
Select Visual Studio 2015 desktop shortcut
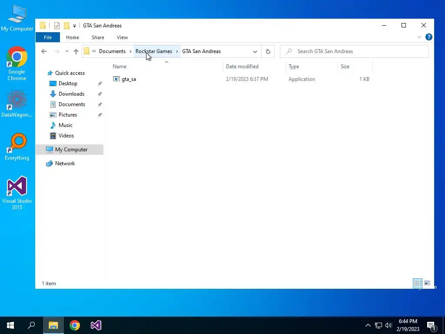[x=17, y=193]
